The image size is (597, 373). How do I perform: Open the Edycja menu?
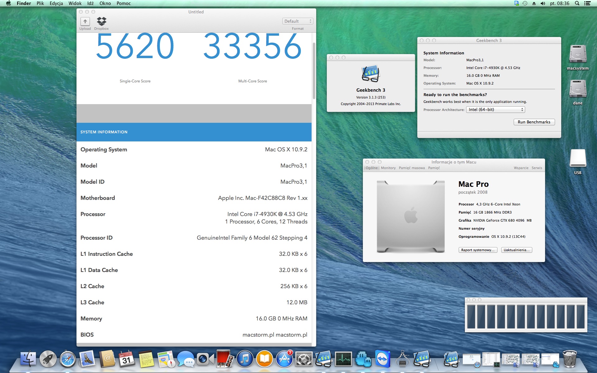pyautogui.click(x=56, y=3)
